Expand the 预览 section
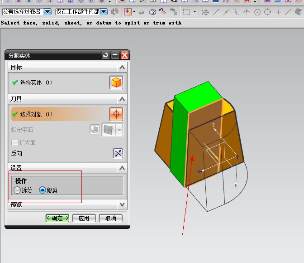This screenshot has width=304, height=263. [122, 205]
